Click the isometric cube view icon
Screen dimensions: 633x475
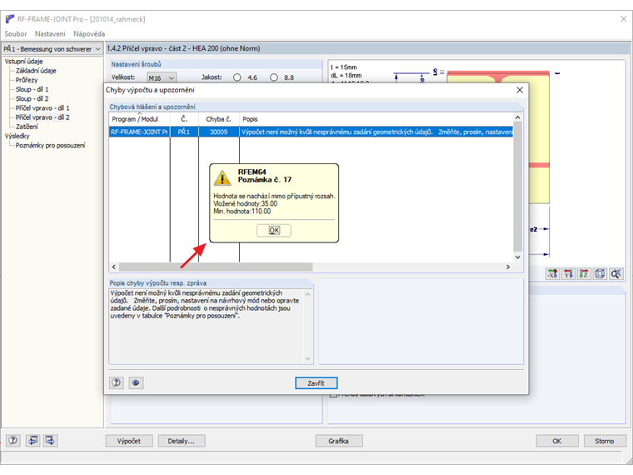pos(600,274)
